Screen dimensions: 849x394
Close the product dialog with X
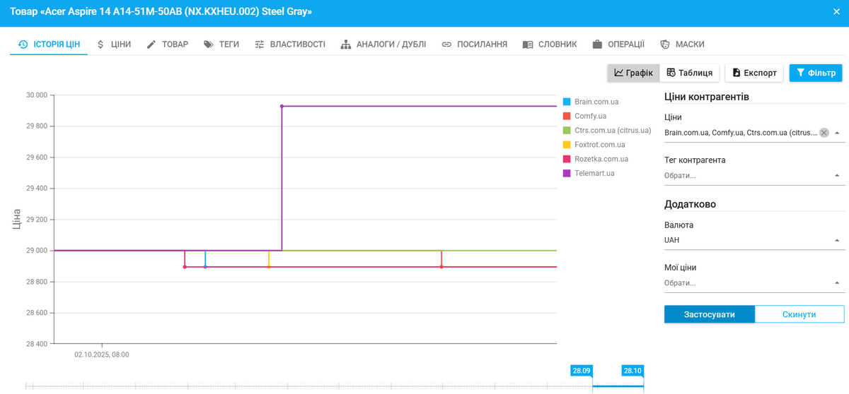point(837,12)
